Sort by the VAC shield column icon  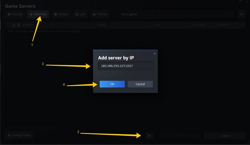19,25
